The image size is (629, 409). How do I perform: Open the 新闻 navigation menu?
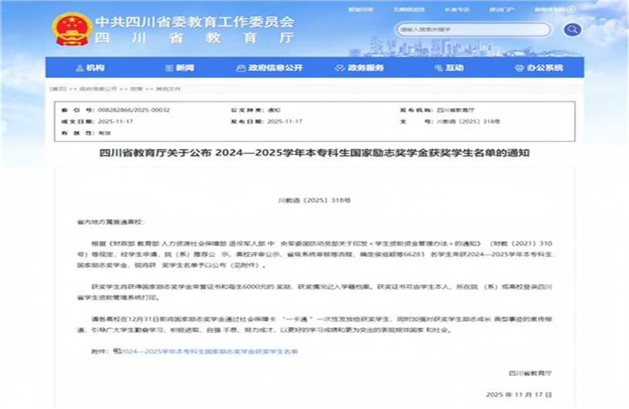click(x=180, y=68)
